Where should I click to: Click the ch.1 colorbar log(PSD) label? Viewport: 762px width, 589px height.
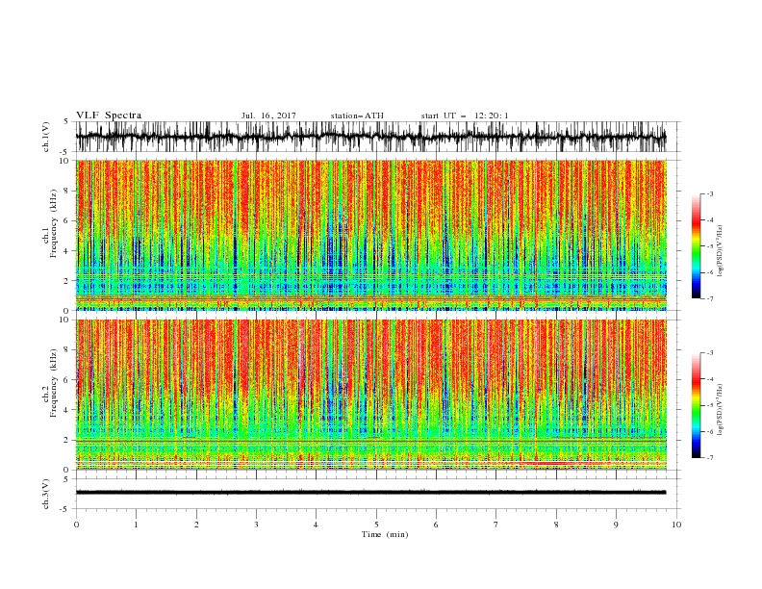point(720,251)
